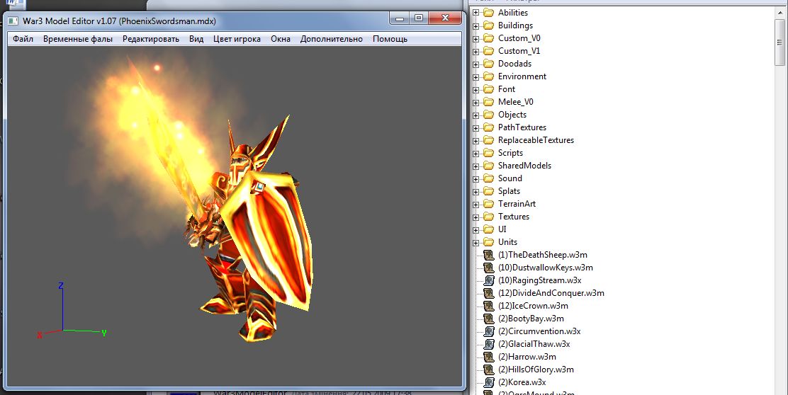Select file name (2)Korea.w3x
Viewport: 788px width, 395px height.
pos(522,382)
